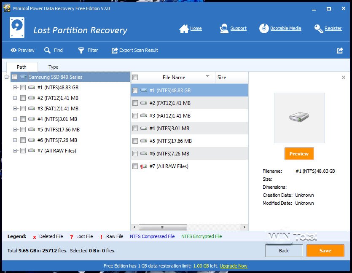Click the orange Save button
This screenshot has height=273, width=352.
(325, 251)
